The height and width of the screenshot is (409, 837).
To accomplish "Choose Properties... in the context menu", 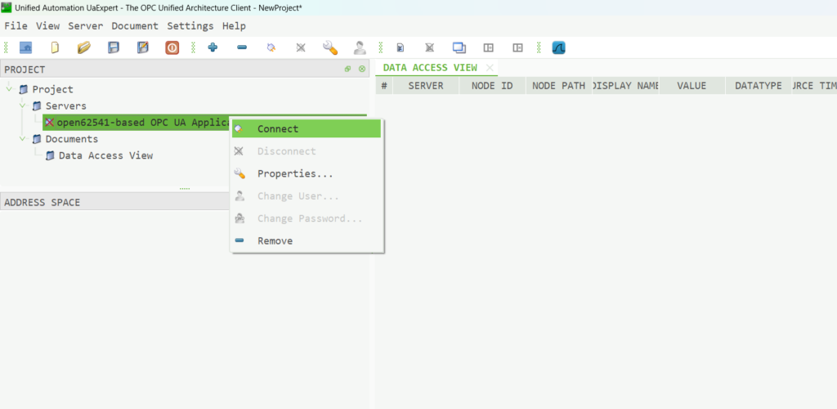I will [x=307, y=173].
